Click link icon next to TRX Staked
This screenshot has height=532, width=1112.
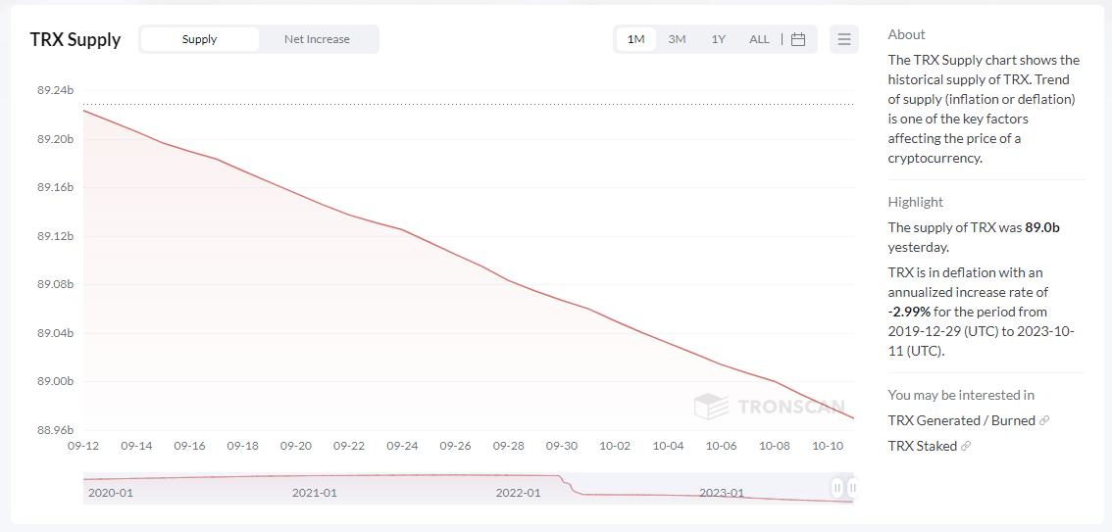click(965, 447)
